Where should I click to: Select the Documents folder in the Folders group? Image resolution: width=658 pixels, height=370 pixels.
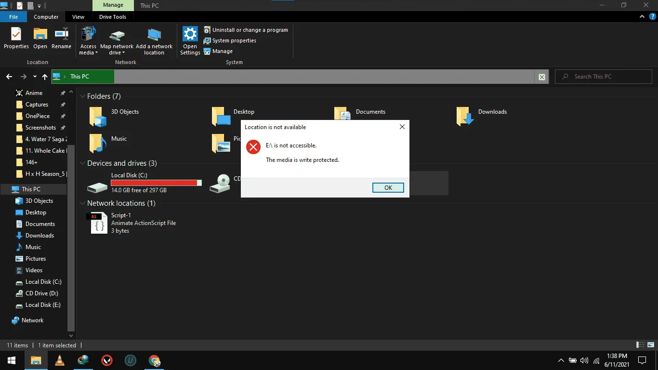360,115
